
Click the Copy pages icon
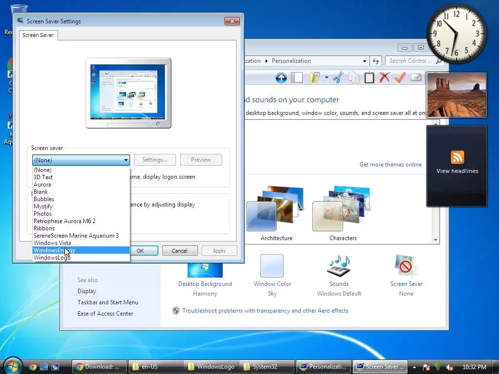pos(354,77)
